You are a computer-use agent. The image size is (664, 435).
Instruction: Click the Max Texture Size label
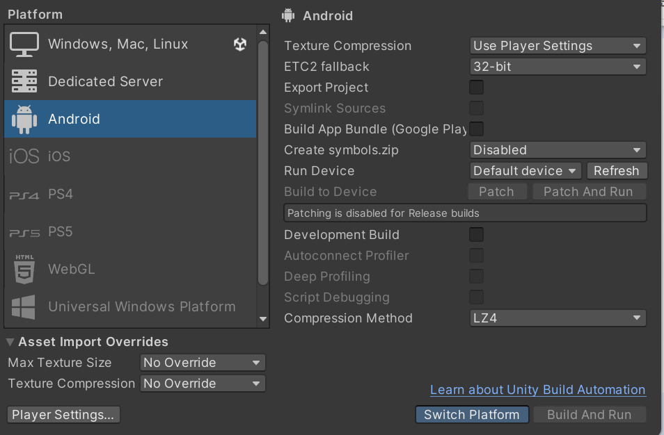click(60, 362)
